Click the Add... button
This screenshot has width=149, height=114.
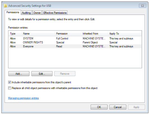click(x=19, y=74)
